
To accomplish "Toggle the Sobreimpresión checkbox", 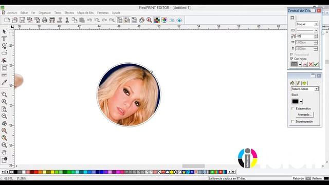I will 293,121.
